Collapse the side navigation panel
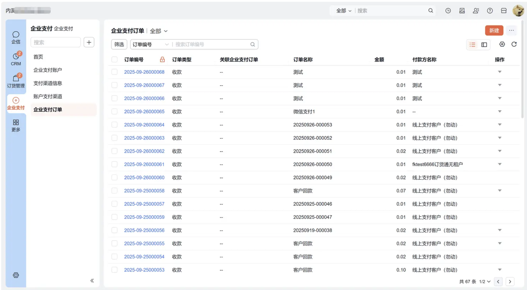The height and width of the screenshot is (290, 527). pos(92,280)
